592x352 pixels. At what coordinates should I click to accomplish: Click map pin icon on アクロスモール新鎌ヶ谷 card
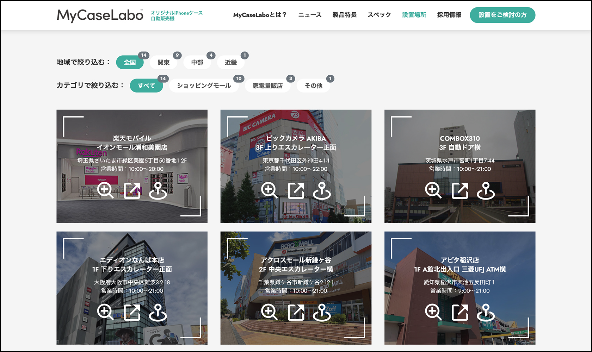point(322,312)
